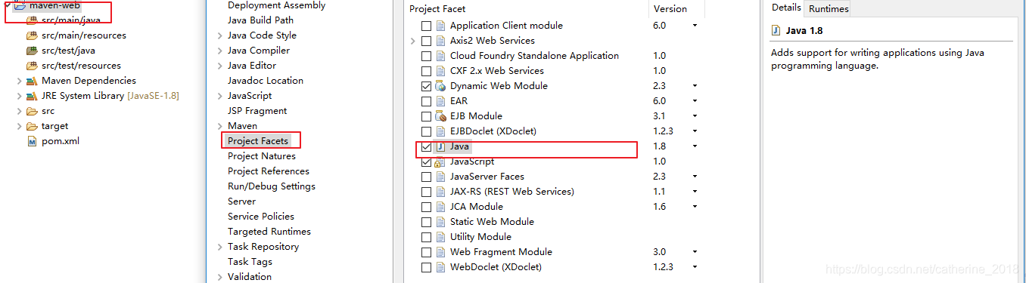1026x283 pixels.
Task: Click the src/test/resources folder icon
Action: [x=32, y=66]
